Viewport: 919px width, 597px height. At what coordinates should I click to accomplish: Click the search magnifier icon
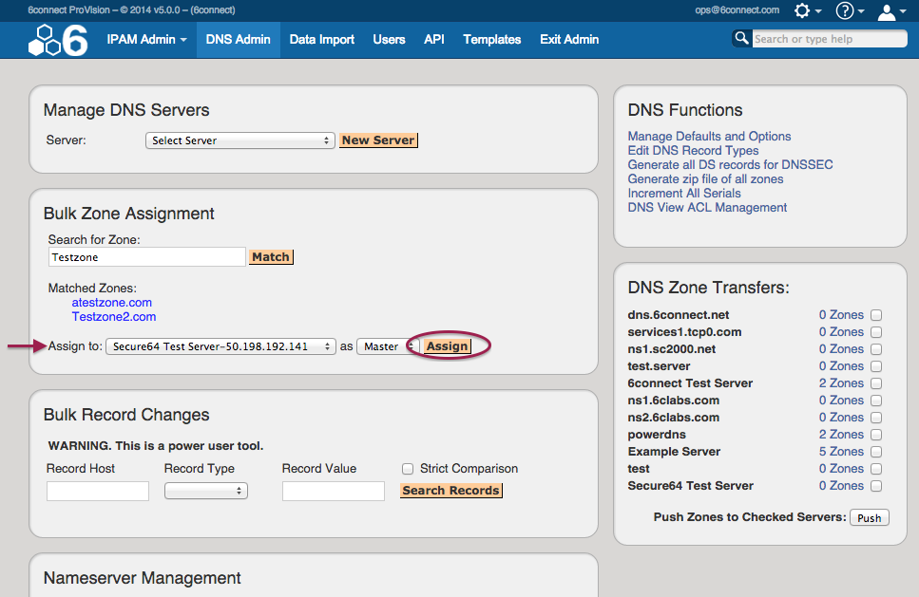pyautogui.click(x=741, y=39)
